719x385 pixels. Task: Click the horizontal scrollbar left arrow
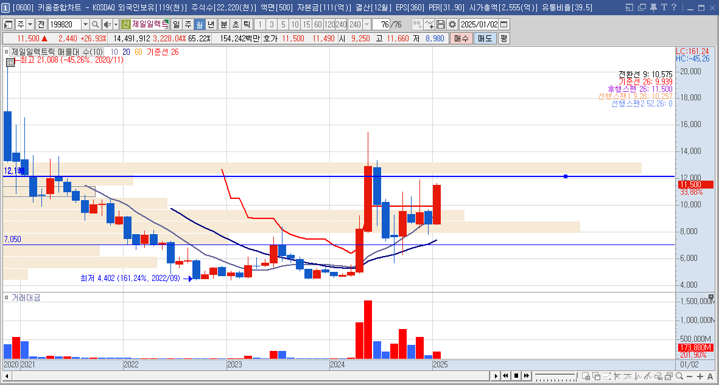click(7, 376)
